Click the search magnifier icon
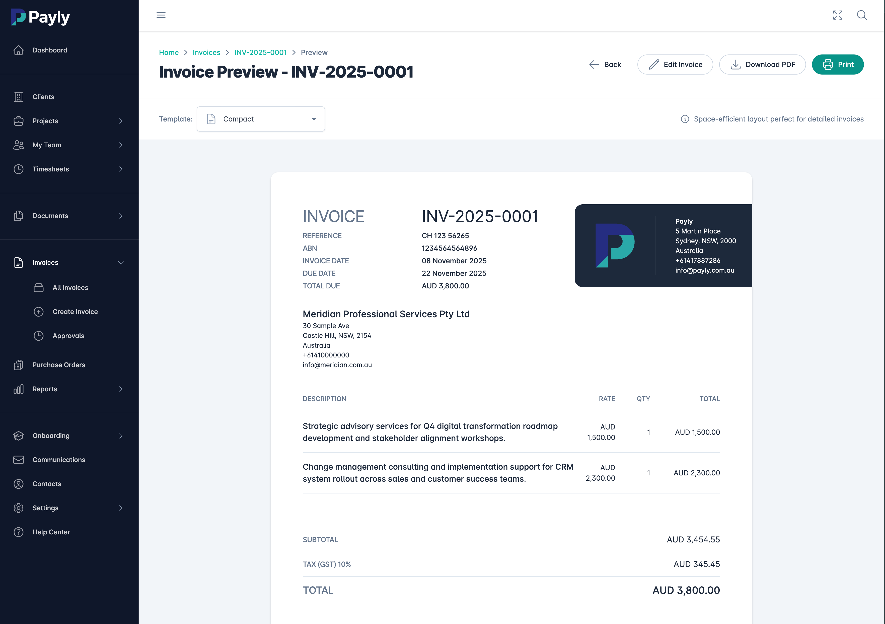Viewport: 885px width, 624px height. [862, 15]
